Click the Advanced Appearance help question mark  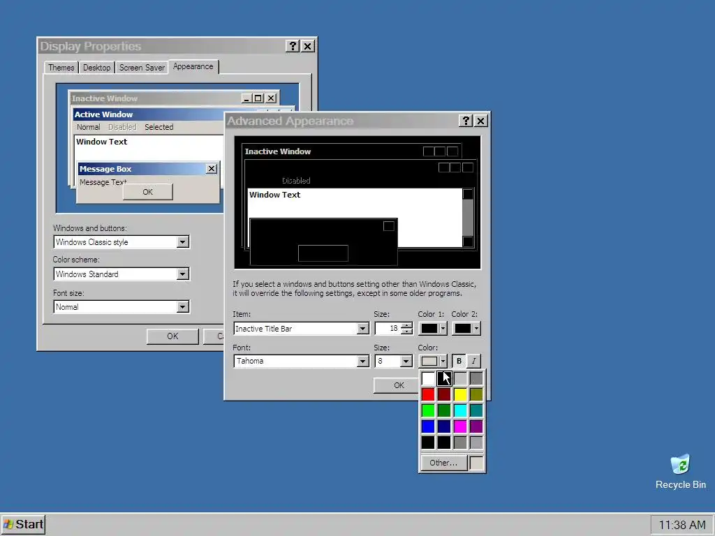466,121
